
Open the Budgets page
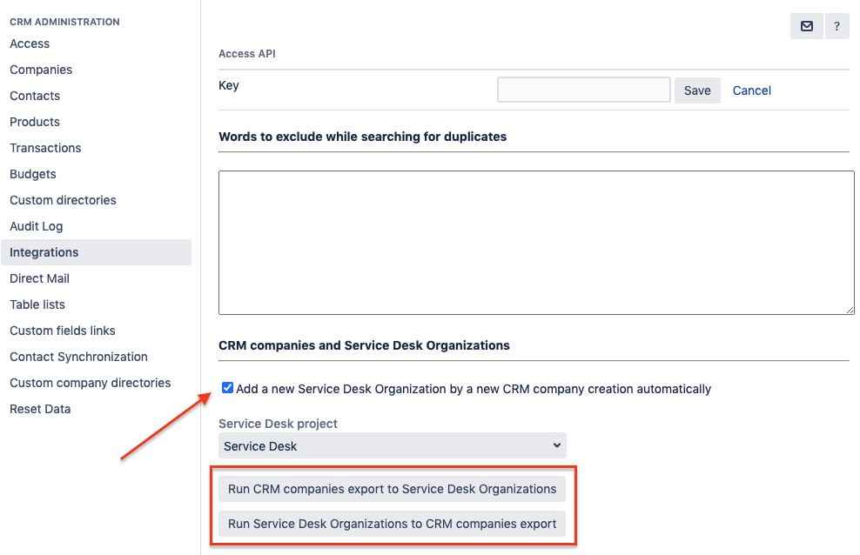[33, 174]
